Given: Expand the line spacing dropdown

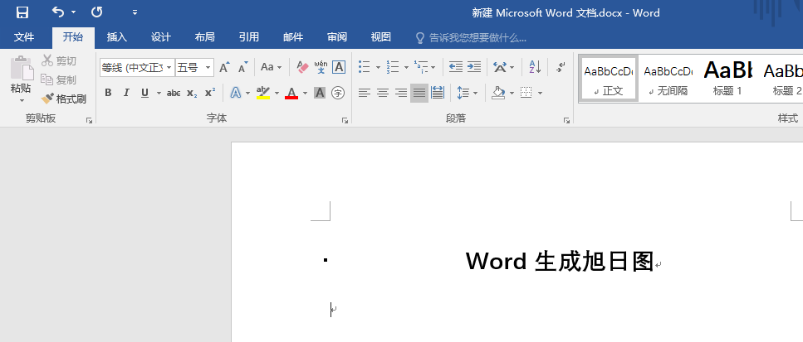Looking at the screenshot, I should (x=474, y=93).
